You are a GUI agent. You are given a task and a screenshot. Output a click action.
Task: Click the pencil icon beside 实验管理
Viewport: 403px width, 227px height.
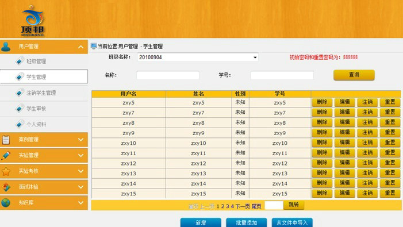[6, 155]
